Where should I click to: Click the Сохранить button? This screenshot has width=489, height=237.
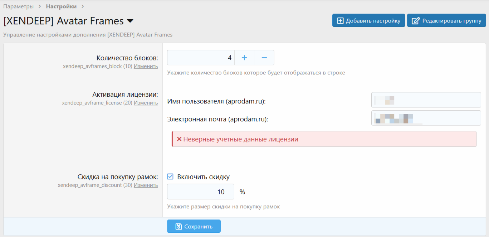(194, 226)
